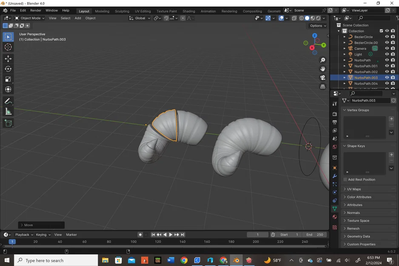Click the pan view hand icon
Image resolution: width=399 pixels, height=266 pixels.
(323, 69)
